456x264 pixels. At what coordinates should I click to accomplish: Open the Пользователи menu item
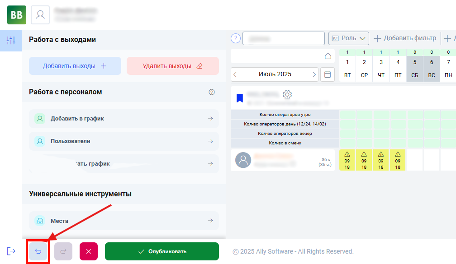(123, 141)
